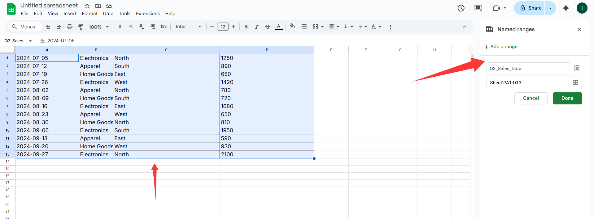Toggle strikethrough formatting
Image resolution: width=594 pixels, height=219 pixels.
pos(268,27)
